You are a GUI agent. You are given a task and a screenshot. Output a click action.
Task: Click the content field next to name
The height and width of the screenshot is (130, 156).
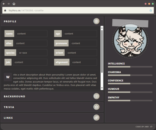tap(31, 34)
